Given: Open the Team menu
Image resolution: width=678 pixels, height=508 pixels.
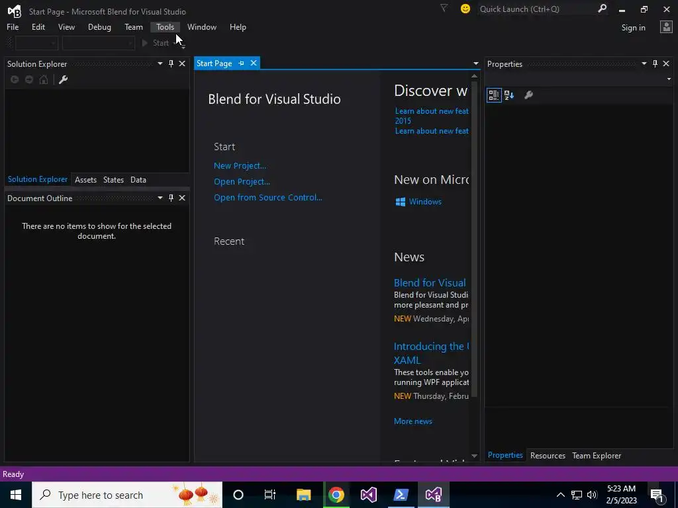Looking at the screenshot, I should click(134, 27).
